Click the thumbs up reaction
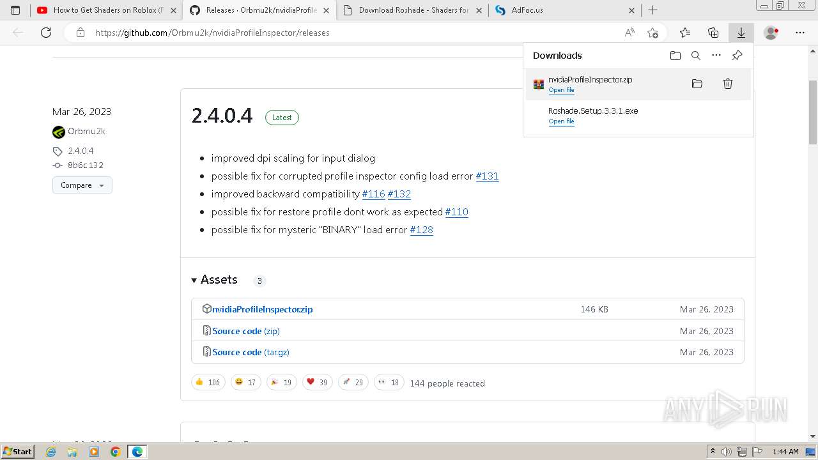This screenshot has height=460, width=818. [208, 382]
